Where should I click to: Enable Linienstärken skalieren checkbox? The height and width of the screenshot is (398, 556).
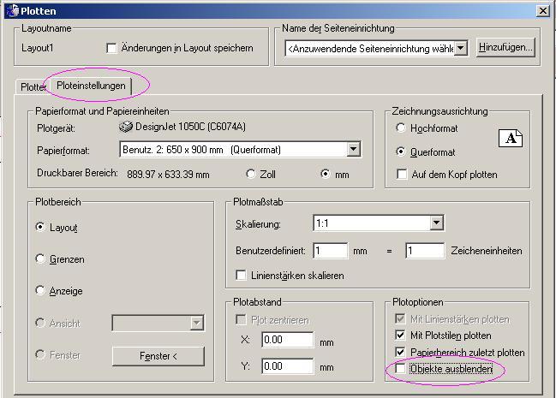click(241, 276)
